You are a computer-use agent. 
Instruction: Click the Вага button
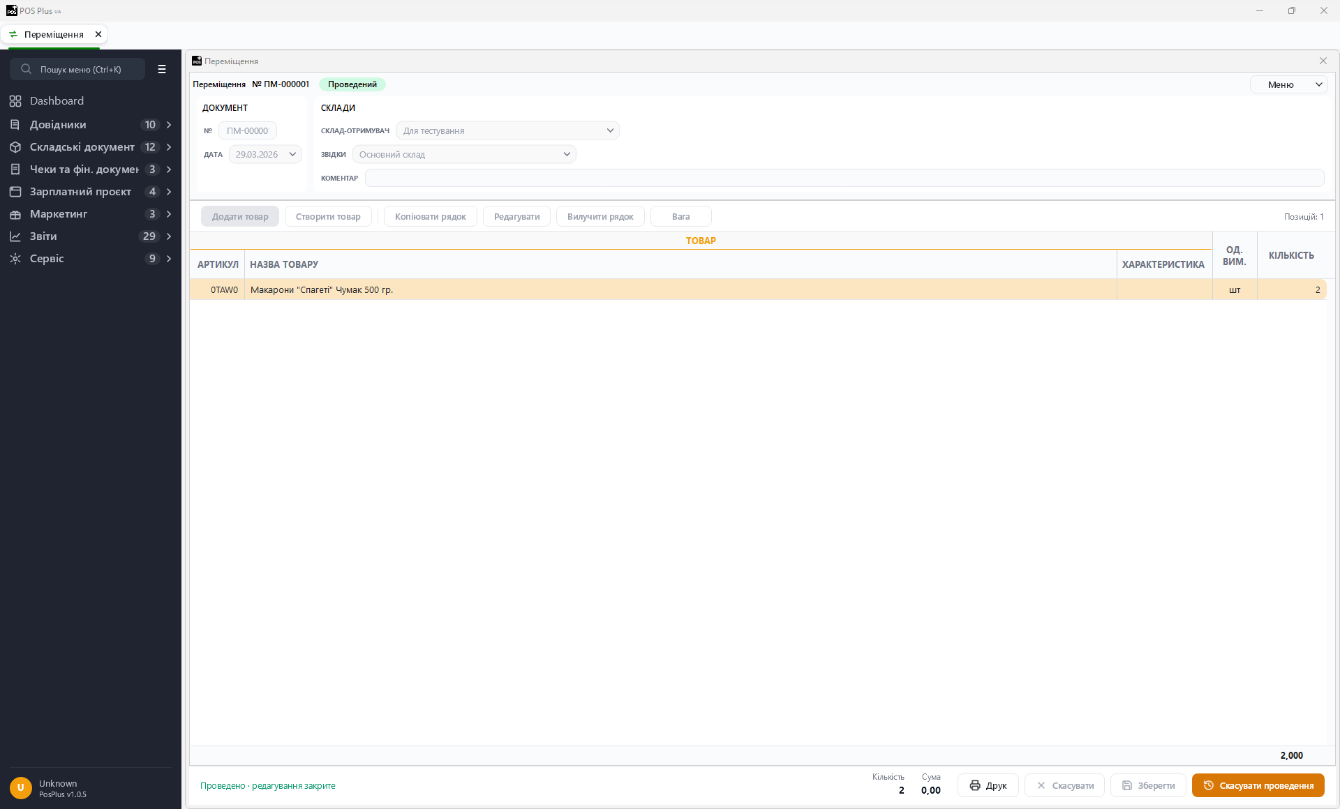(681, 216)
